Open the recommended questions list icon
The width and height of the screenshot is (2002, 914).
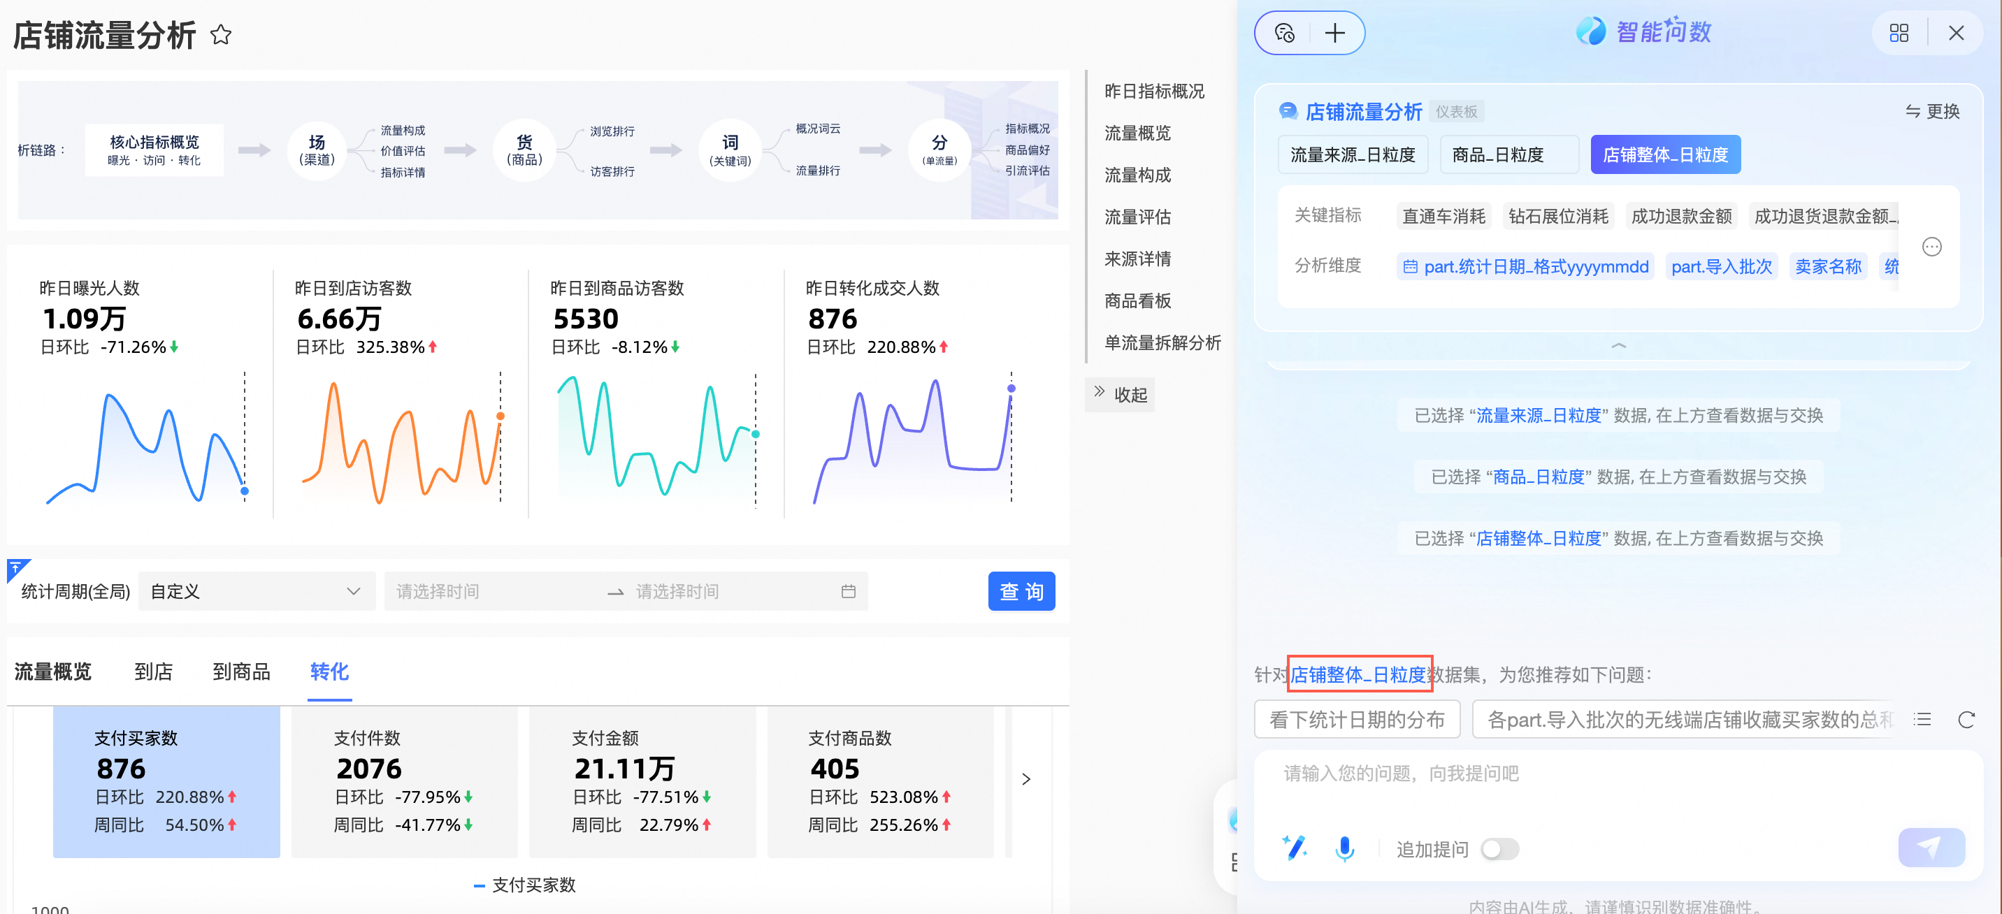pos(1923,719)
